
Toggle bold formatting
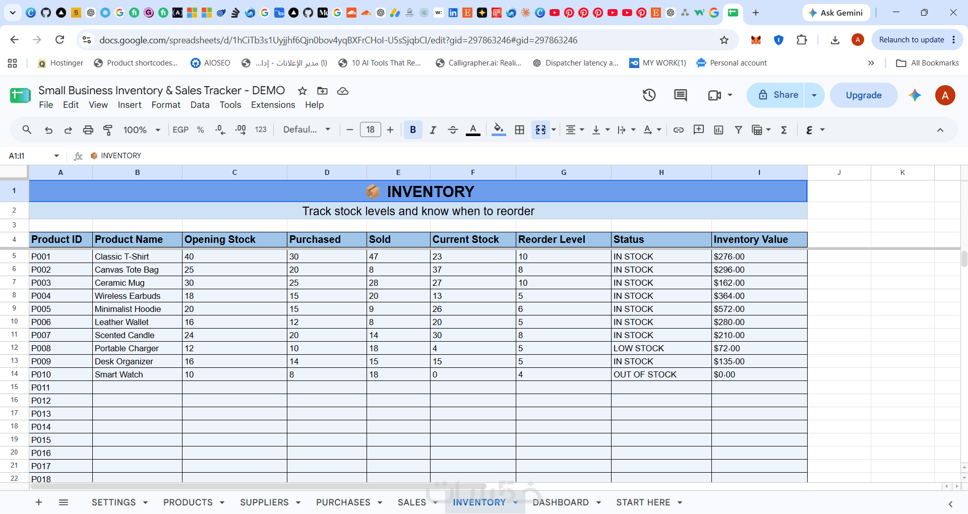click(x=413, y=130)
